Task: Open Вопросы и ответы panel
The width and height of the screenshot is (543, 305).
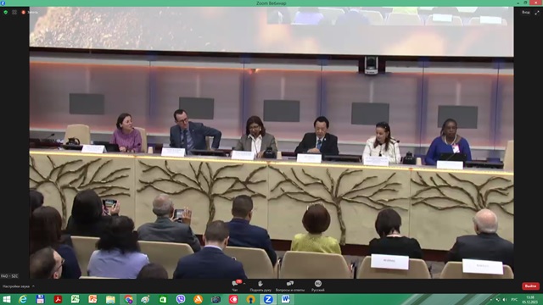Action: 290,286
